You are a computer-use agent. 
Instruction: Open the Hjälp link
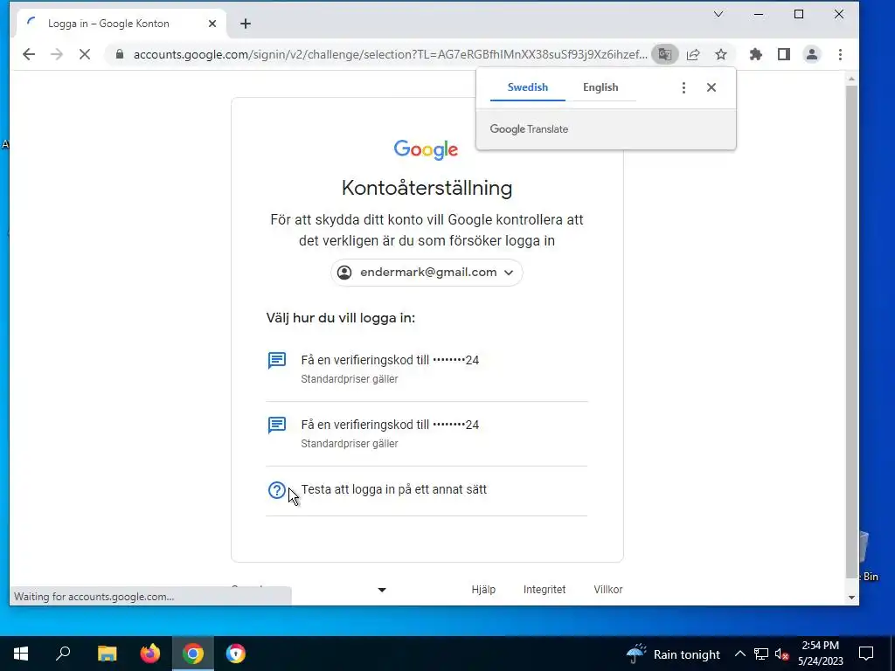[x=483, y=590]
